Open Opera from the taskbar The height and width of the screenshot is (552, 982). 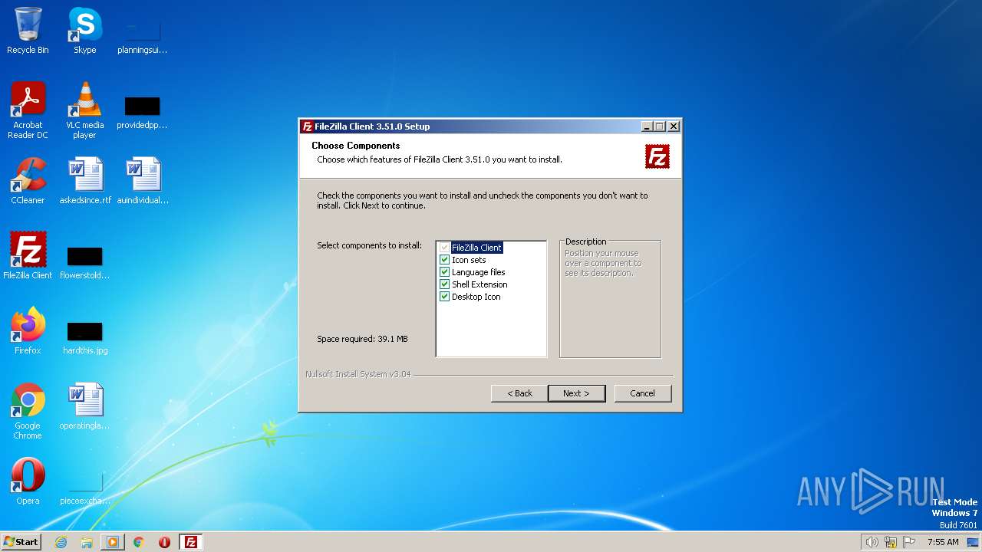coord(164,542)
